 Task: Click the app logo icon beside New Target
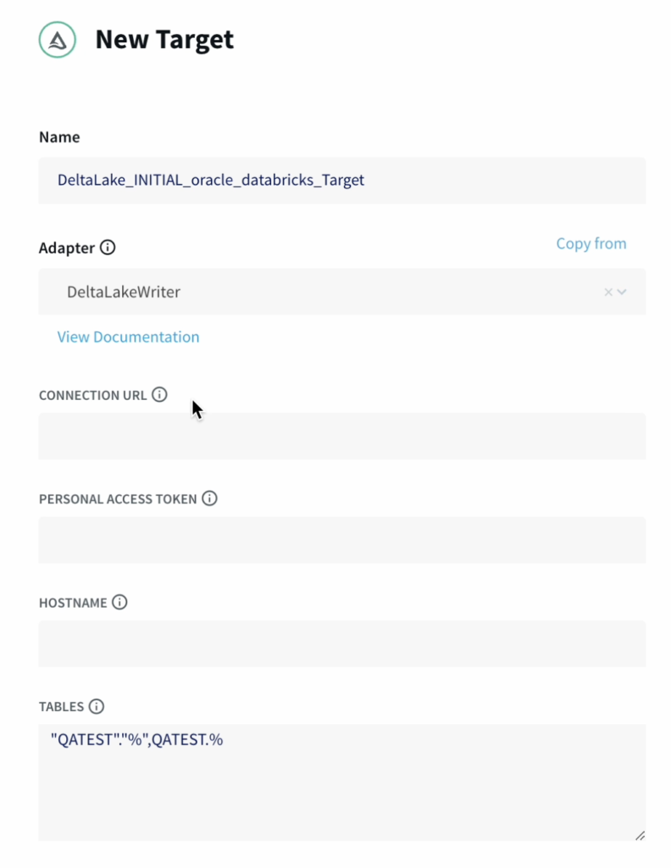point(56,39)
